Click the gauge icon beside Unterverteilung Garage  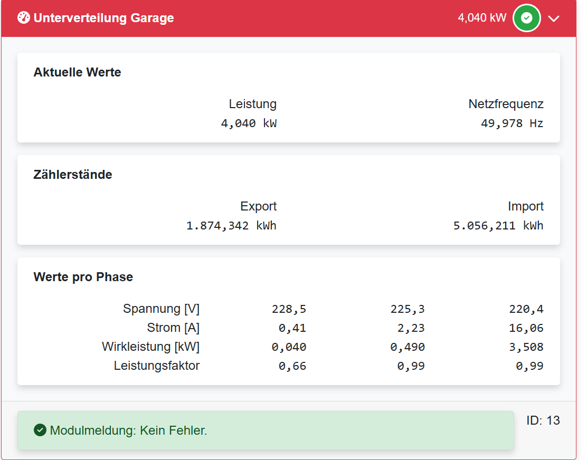point(24,18)
